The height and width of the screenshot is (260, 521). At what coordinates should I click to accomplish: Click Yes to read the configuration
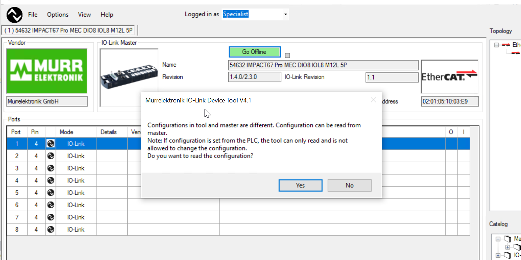tap(300, 185)
